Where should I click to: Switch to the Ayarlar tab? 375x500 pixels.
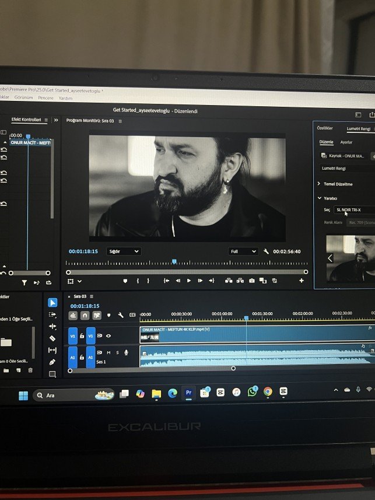346,142
